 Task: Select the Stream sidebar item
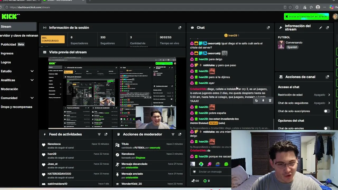pos(18,27)
